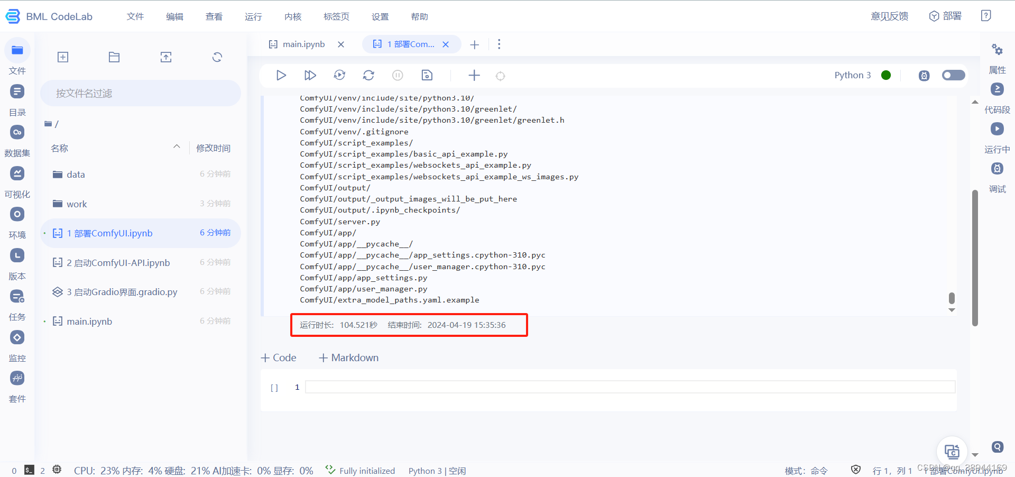The height and width of the screenshot is (477, 1015).
Task: Open the 文件 sidebar panel icon
Action: pyautogui.click(x=17, y=50)
